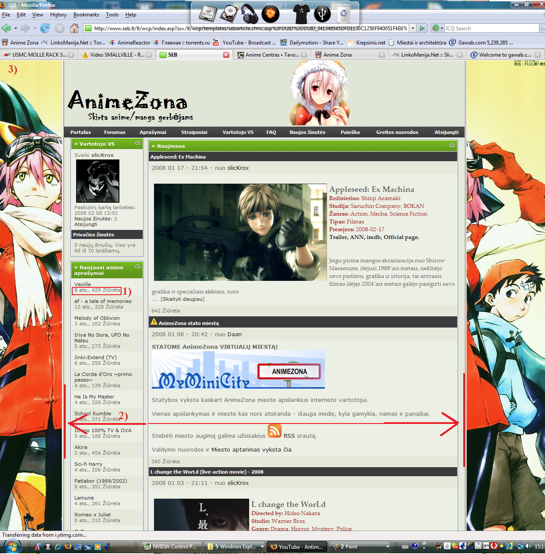Collapse the Vartotojo VS panel

point(138,143)
